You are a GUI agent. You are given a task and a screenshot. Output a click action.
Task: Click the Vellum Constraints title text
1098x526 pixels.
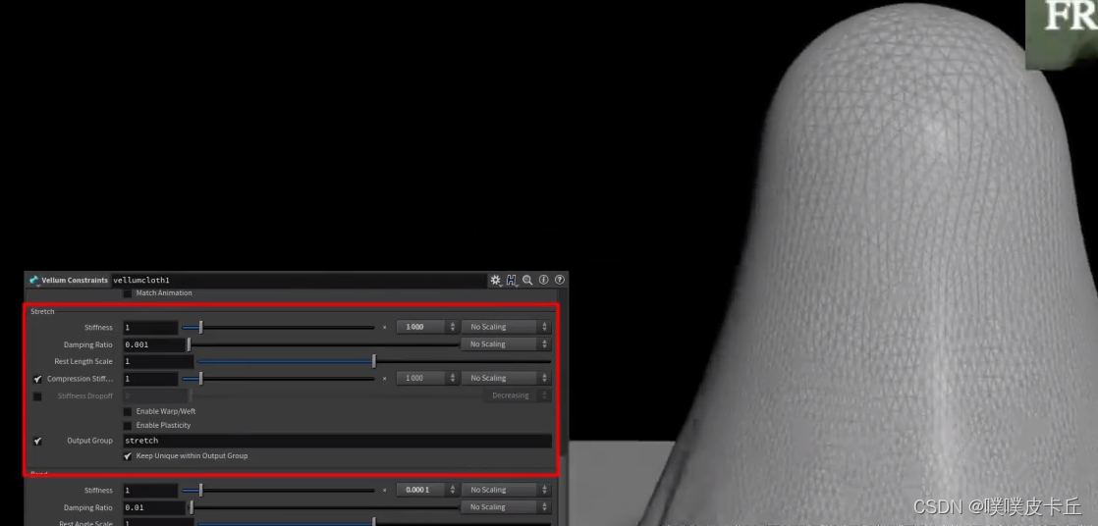[75, 280]
